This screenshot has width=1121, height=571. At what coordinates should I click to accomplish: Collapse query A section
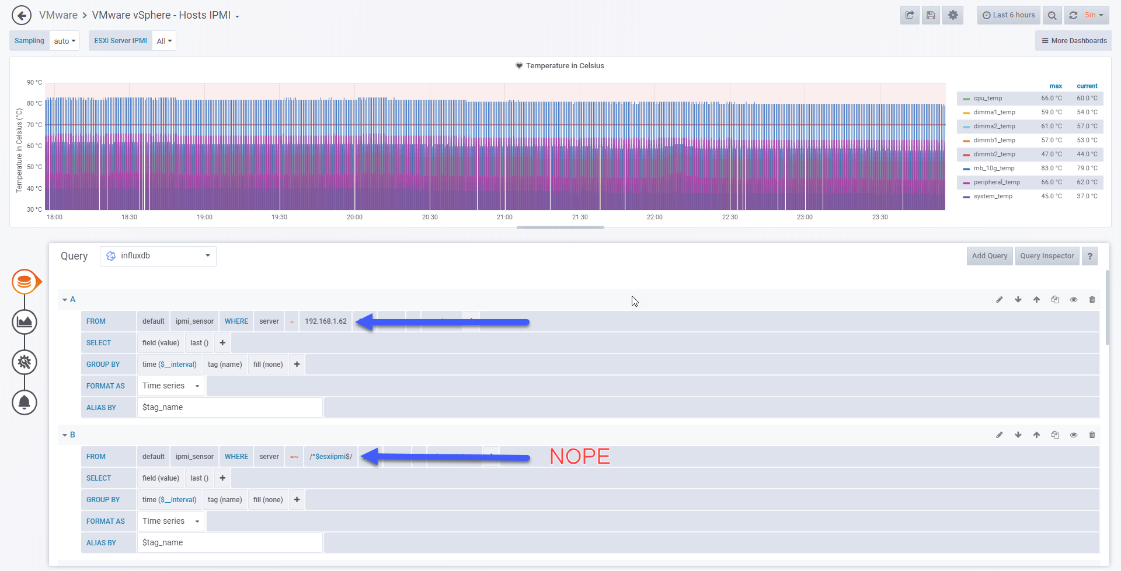pos(69,300)
